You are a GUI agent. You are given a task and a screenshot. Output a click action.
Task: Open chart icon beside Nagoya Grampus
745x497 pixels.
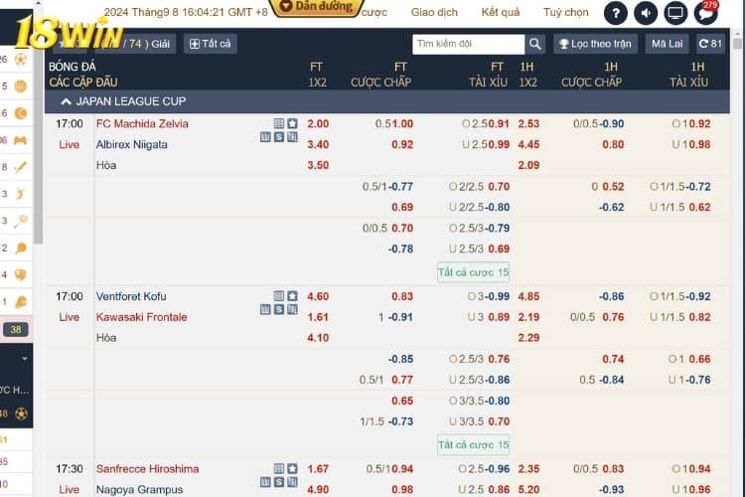pos(265,483)
